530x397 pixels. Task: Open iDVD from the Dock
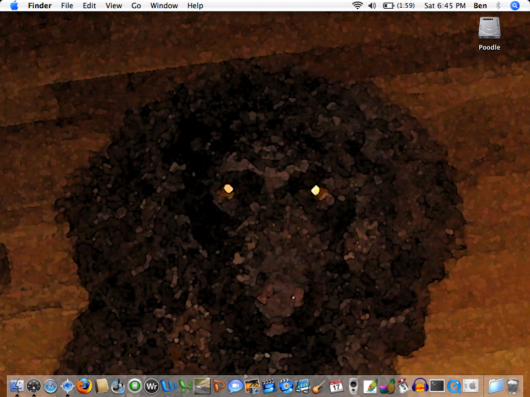[286, 386]
